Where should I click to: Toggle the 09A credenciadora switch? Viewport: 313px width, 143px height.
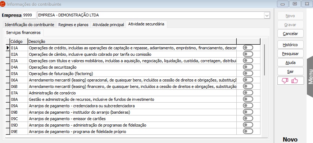point(248,106)
